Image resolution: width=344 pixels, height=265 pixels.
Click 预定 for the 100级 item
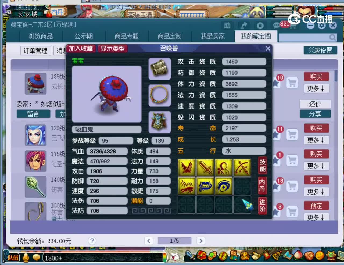(x=316, y=206)
